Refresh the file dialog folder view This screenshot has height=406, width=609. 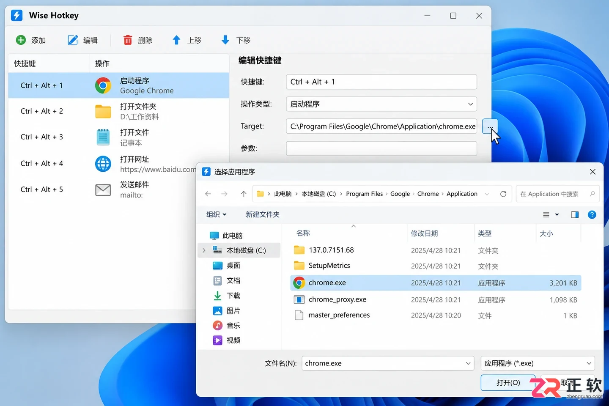(503, 194)
